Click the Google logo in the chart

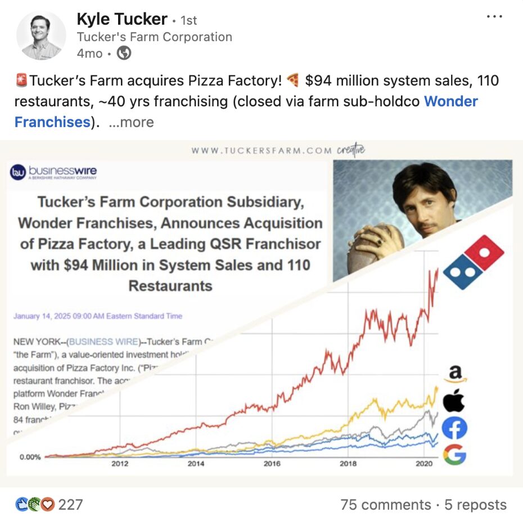454,455
